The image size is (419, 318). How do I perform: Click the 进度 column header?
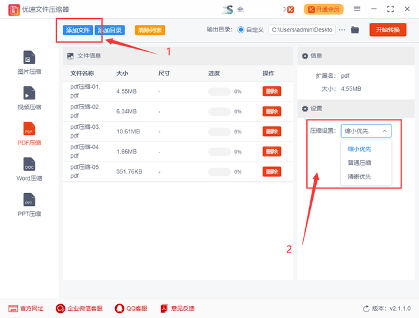point(214,73)
